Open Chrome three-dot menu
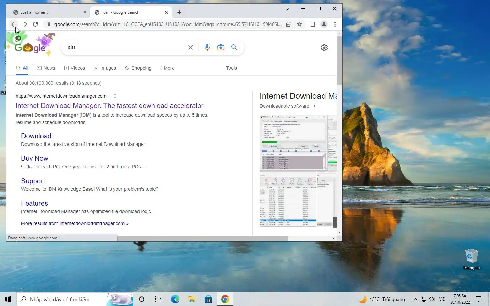 [x=335, y=24]
